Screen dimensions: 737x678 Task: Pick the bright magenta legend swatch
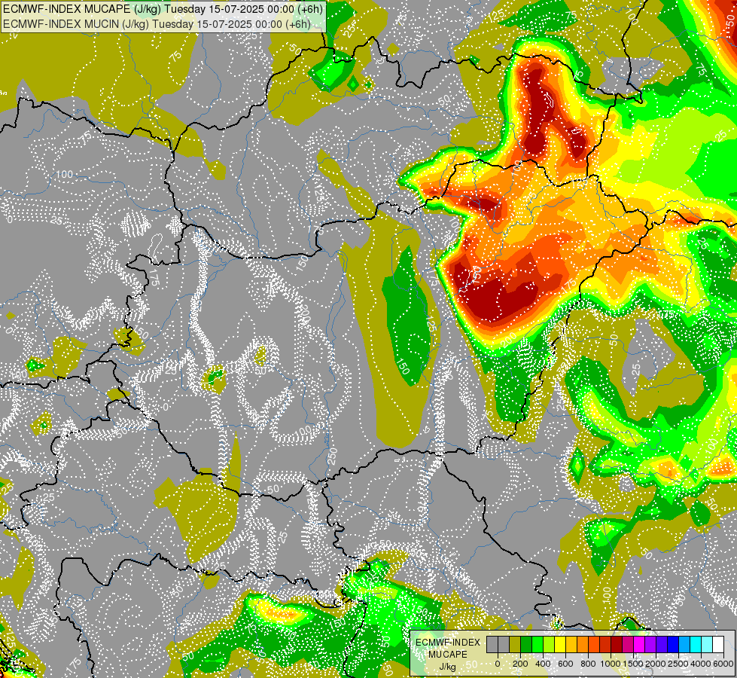[x=639, y=645]
